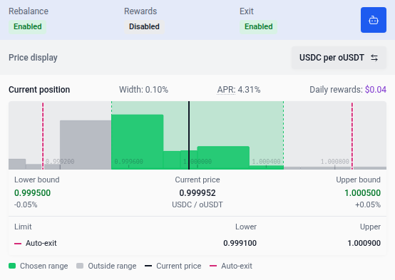Click the black current price line in chart
Screen dimensions: 395x280
click(x=189, y=135)
